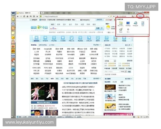Add a new external tool with plus icon
This screenshot has width=161, height=129.
pyautogui.click(x=128, y=30)
